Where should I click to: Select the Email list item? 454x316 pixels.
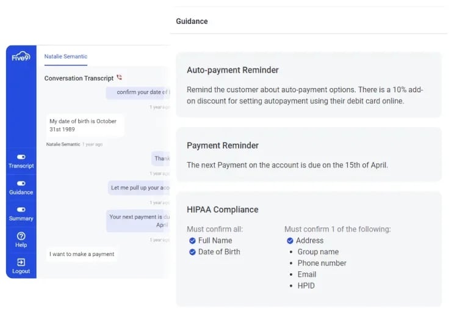[x=306, y=274]
